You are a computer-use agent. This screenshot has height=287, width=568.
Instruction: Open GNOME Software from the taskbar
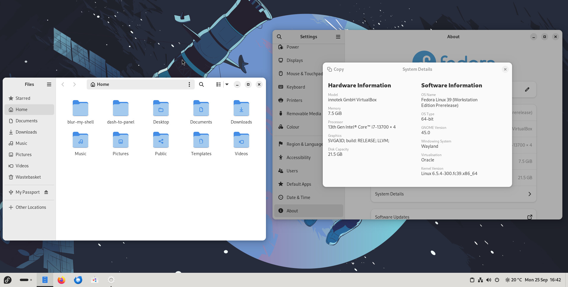point(95,280)
